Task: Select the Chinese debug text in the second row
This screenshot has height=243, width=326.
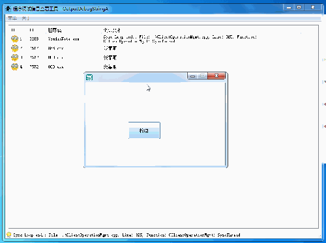Action: click(x=110, y=48)
